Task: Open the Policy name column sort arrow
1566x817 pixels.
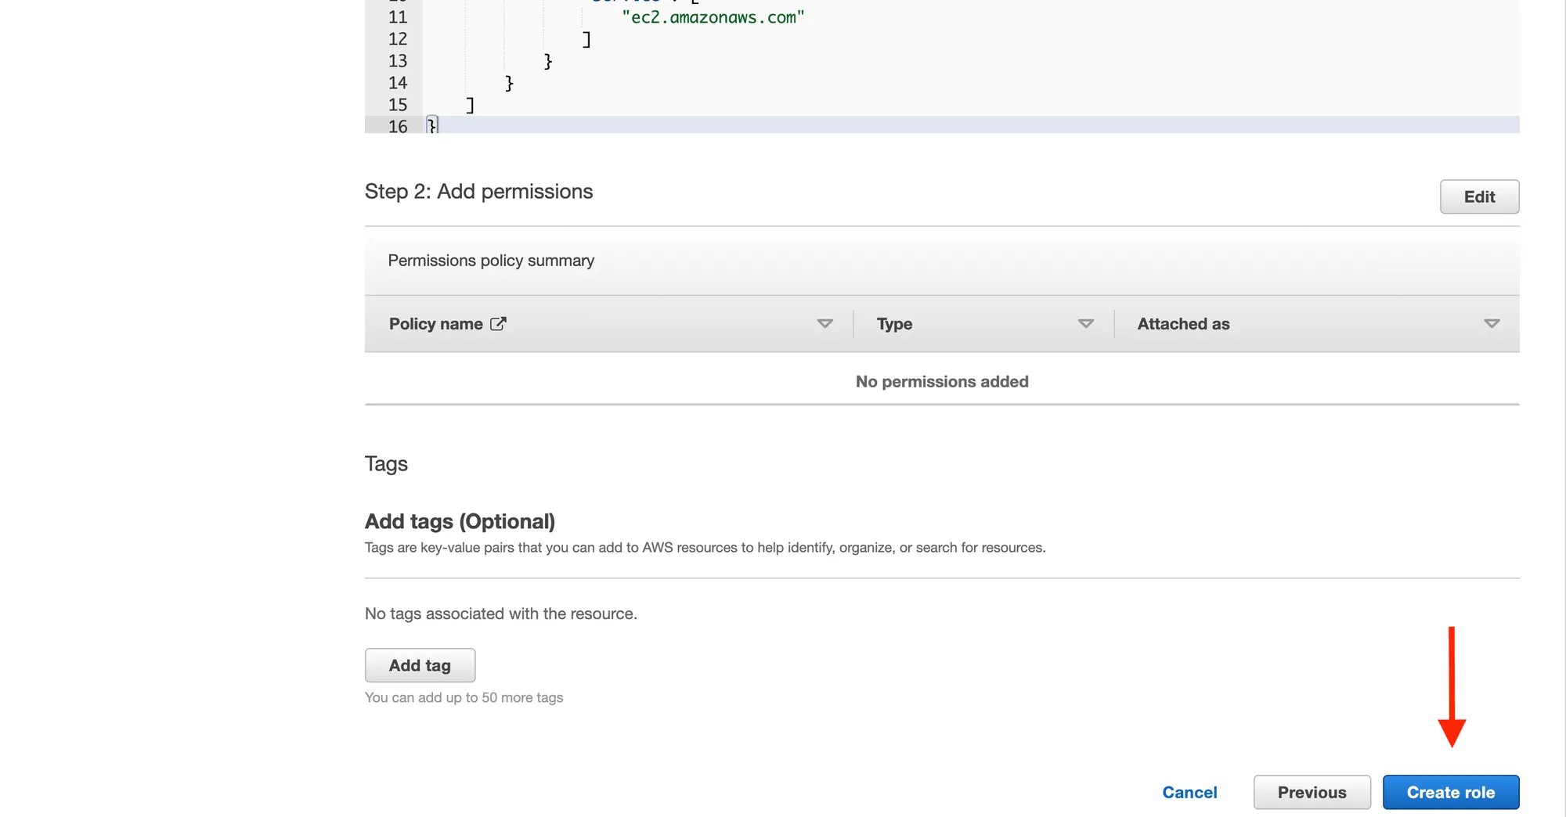Action: pos(824,324)
